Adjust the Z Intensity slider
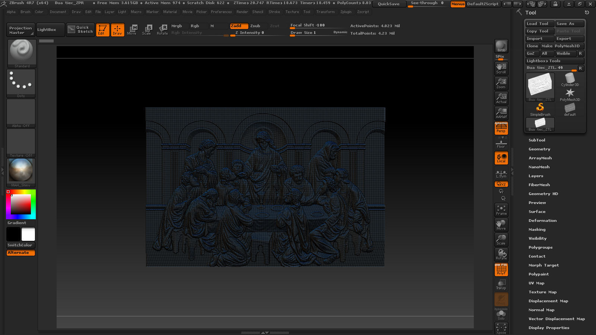 (259, 33)
